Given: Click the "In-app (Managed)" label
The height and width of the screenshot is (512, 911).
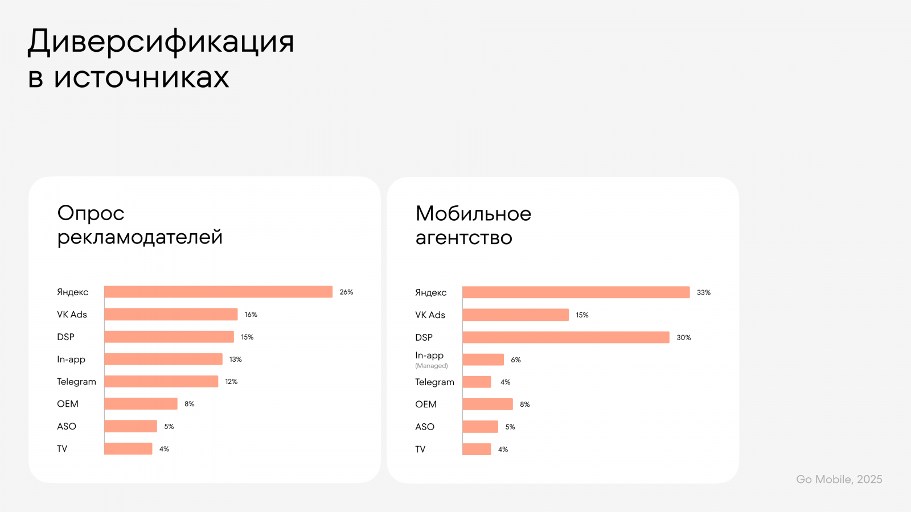Looking at the screenshot, I should (x=431, y=360).
